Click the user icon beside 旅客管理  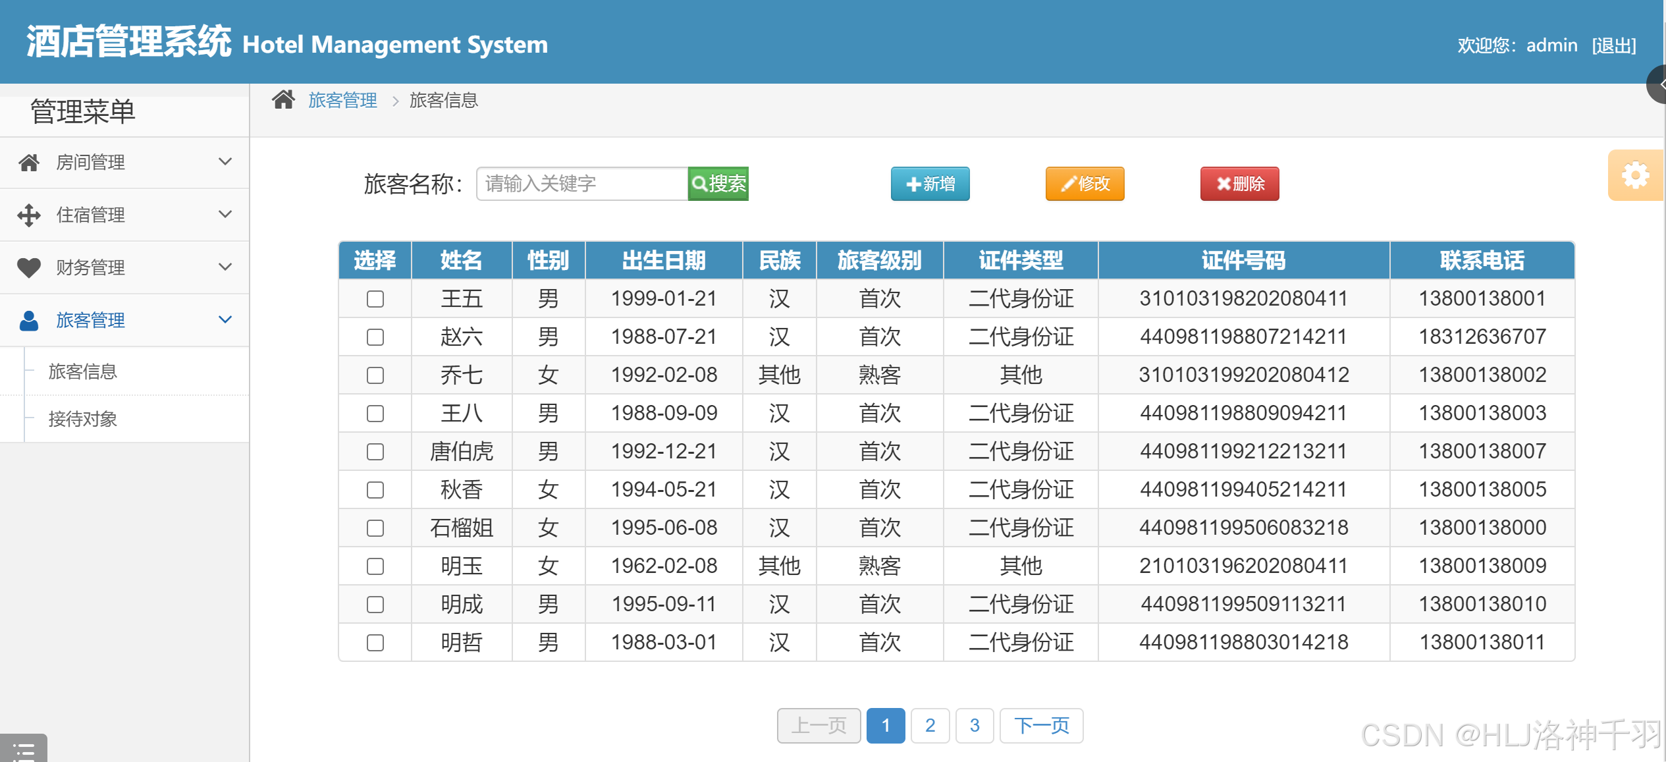(x=28, y=321)
